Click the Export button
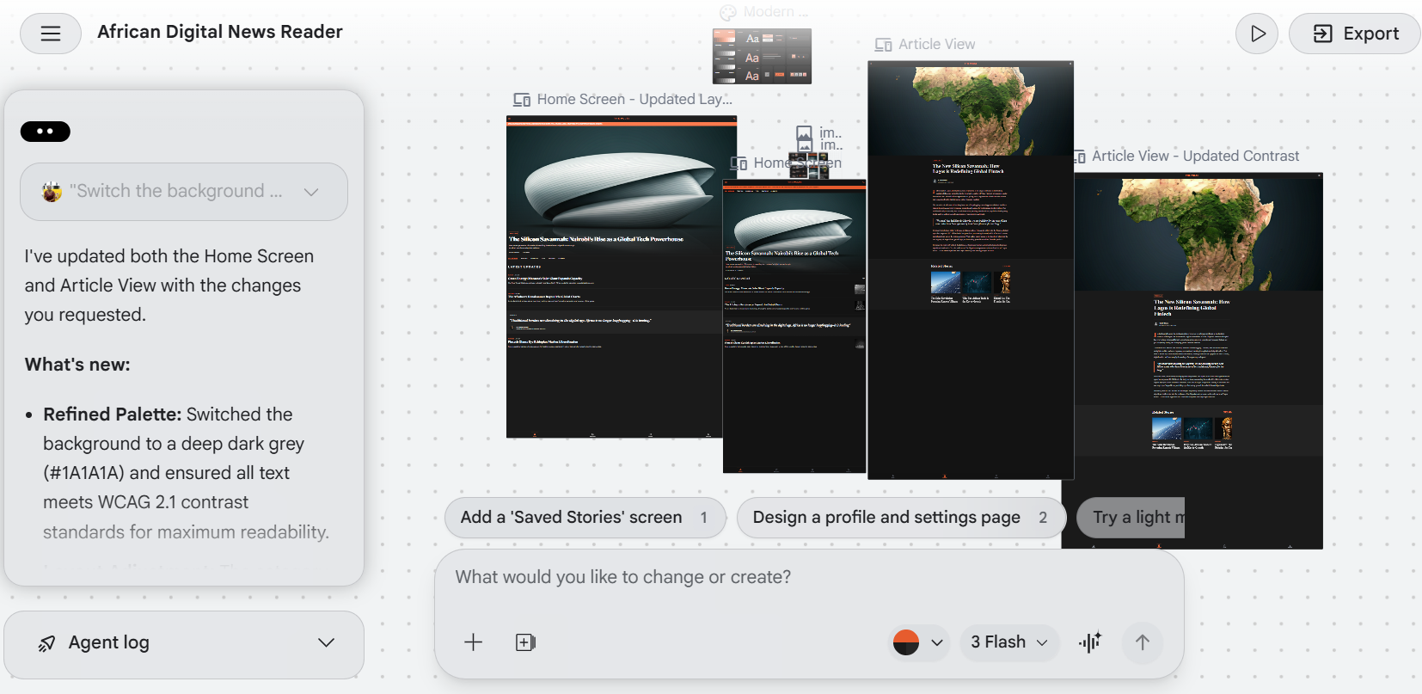 pyautogui.click(x=1355, y=34)
